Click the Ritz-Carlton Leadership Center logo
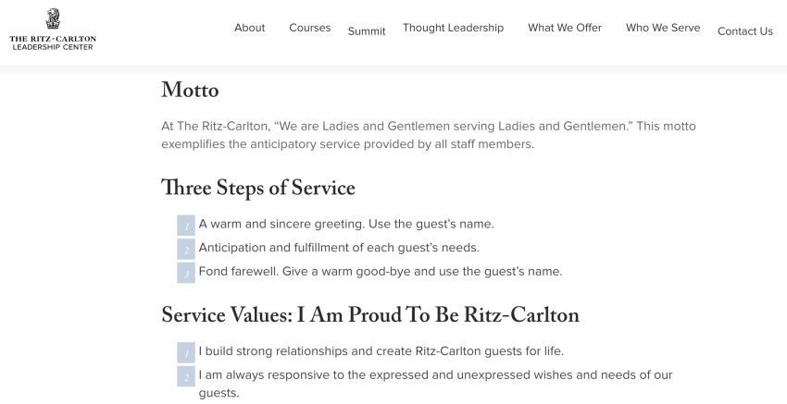 tap(53, 29)
